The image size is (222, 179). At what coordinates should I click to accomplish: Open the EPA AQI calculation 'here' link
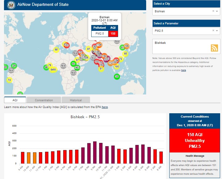[105, 107]
